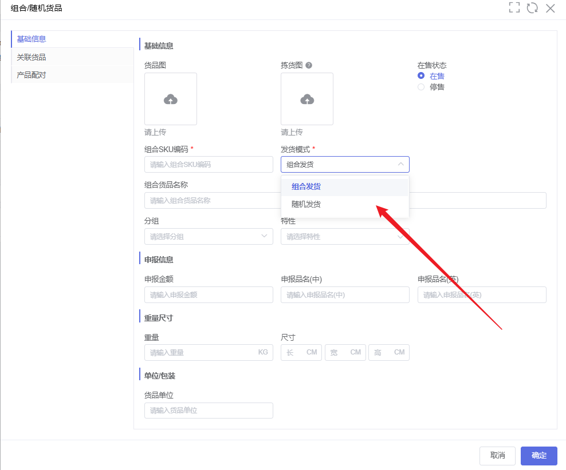Click the 宽 dimension input field

pos(345,352)
